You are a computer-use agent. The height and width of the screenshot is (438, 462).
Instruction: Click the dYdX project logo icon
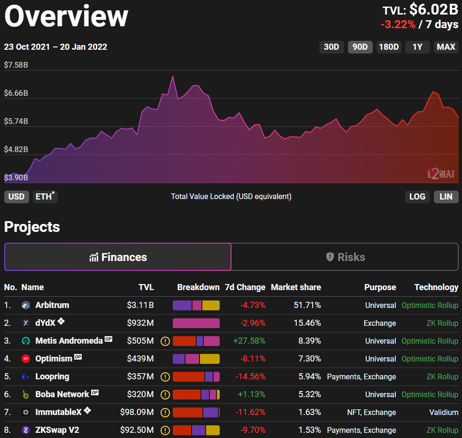pos(26,323)
